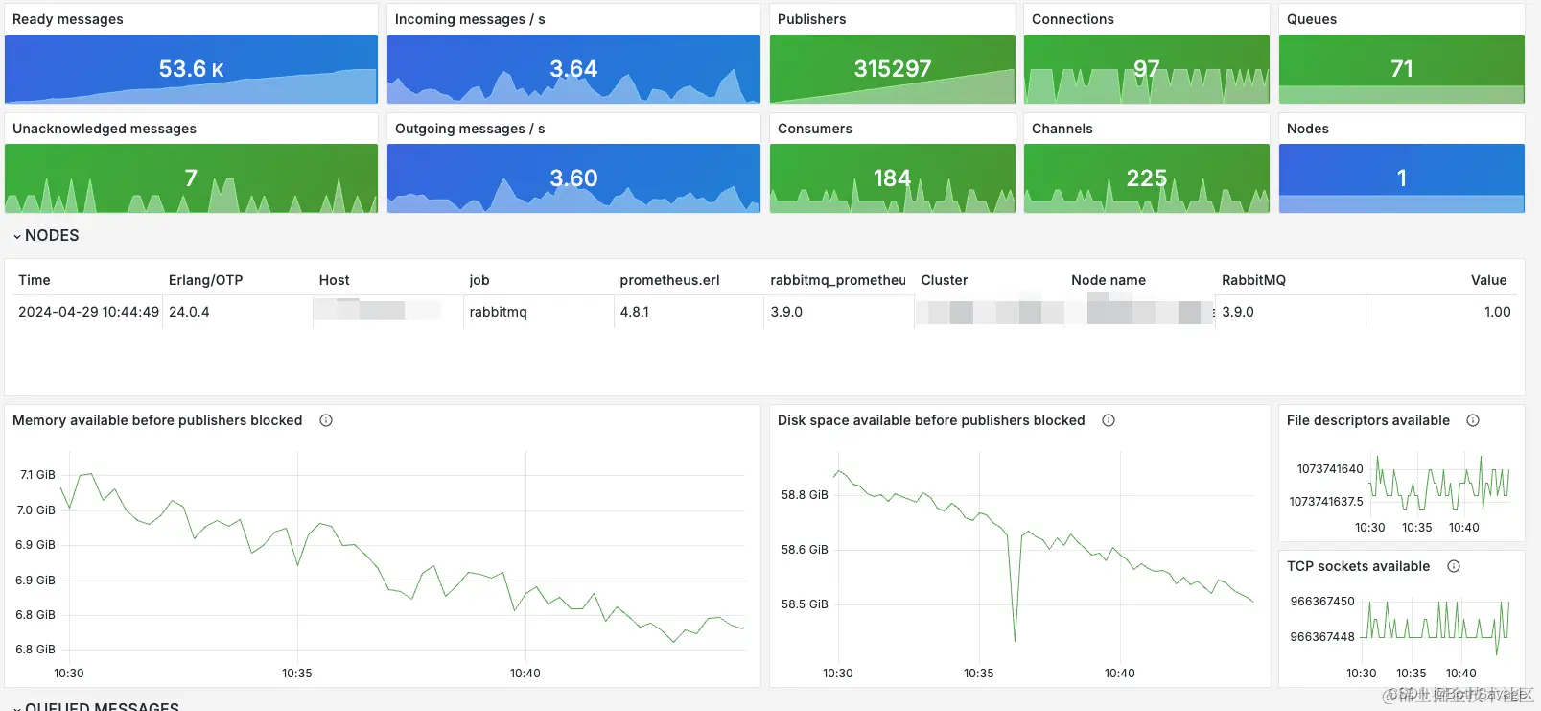Open the Connections stat panel
Screen dimensions: 1541x711
click(1146, 54)
